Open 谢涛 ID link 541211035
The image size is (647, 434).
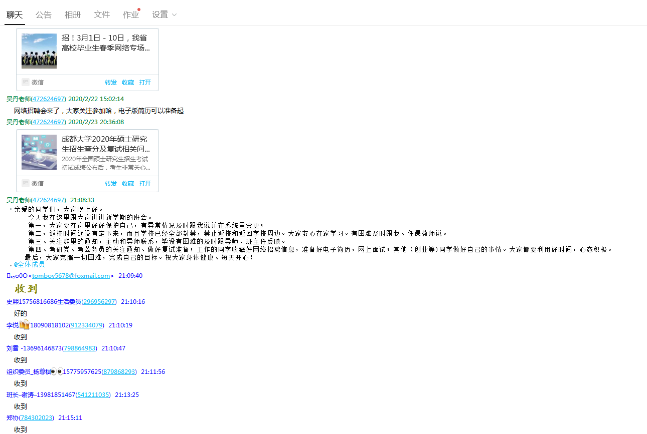(93, 395)
